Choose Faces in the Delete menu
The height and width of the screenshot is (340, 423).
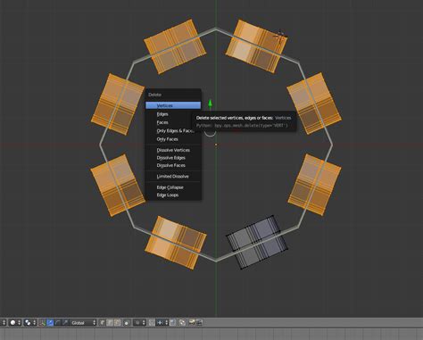click(x=173, y=122)
